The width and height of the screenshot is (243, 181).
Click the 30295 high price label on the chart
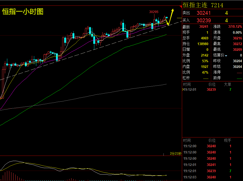[154, 12]
